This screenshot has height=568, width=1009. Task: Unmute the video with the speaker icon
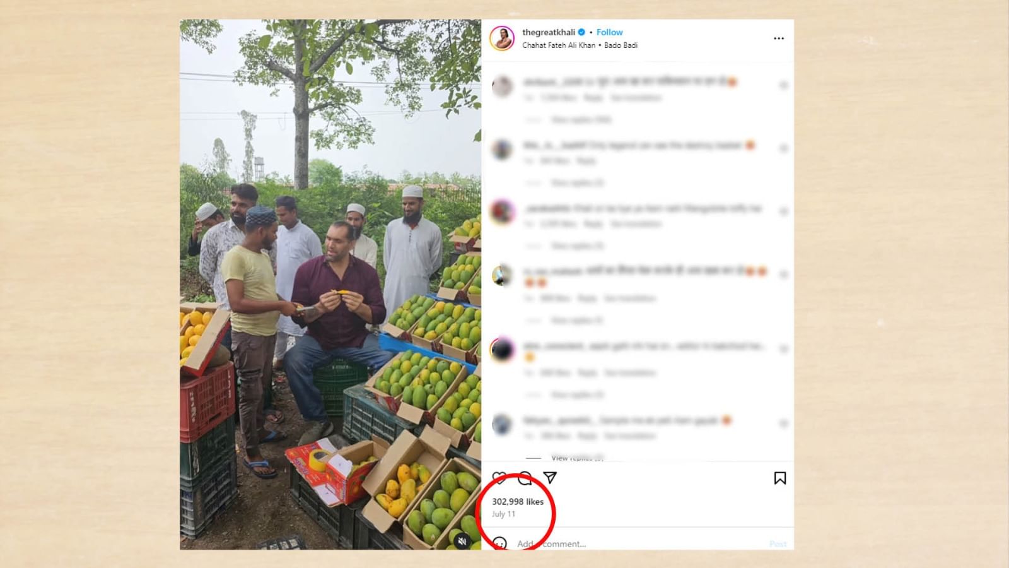(462, 541)
